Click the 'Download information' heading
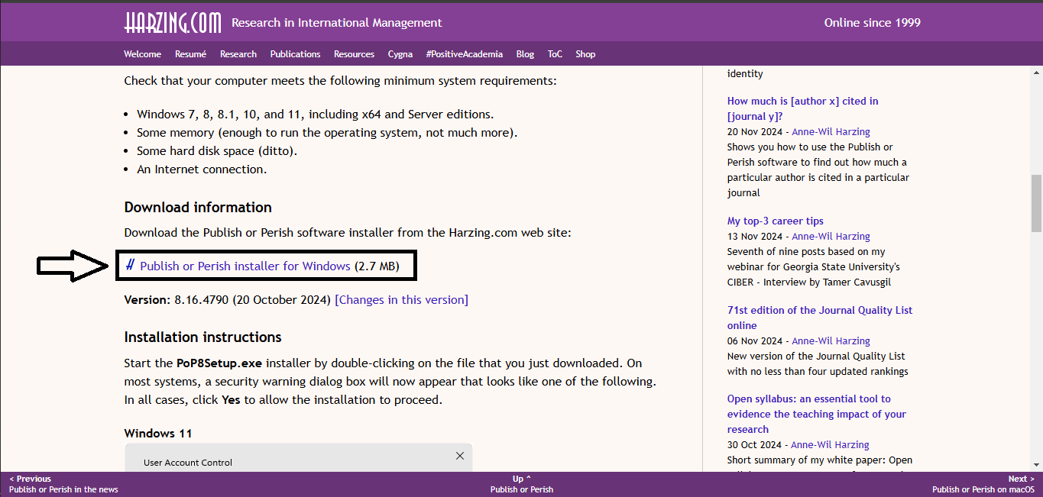This screenshot has height=497, width=1043. tap(198, 208)
